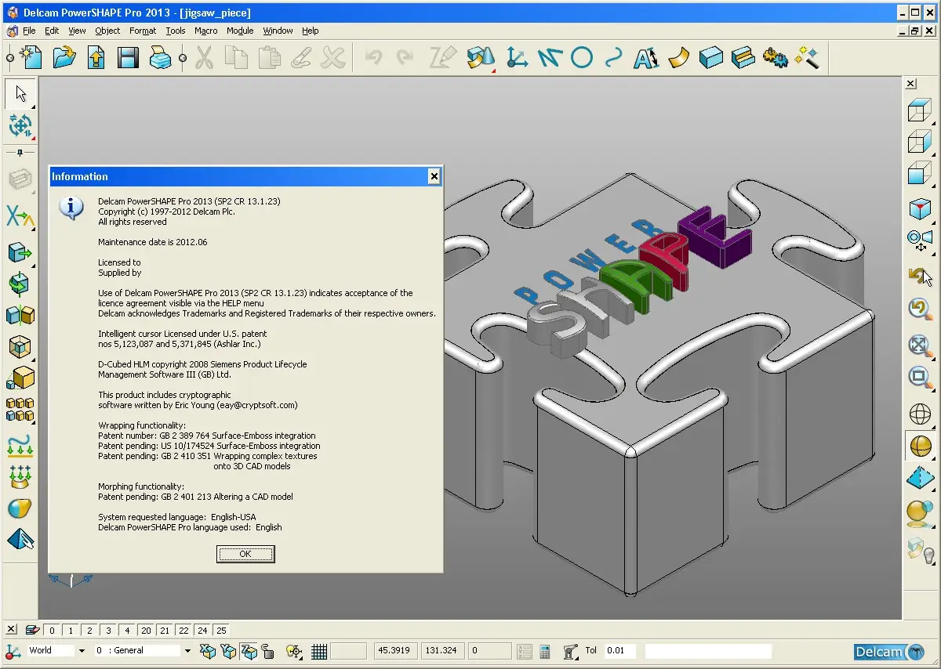The width and height of the screenshot is (941, 669).
Task: Close the Information dialog with X
Action: pyautogui.click(x=434, y=177)
